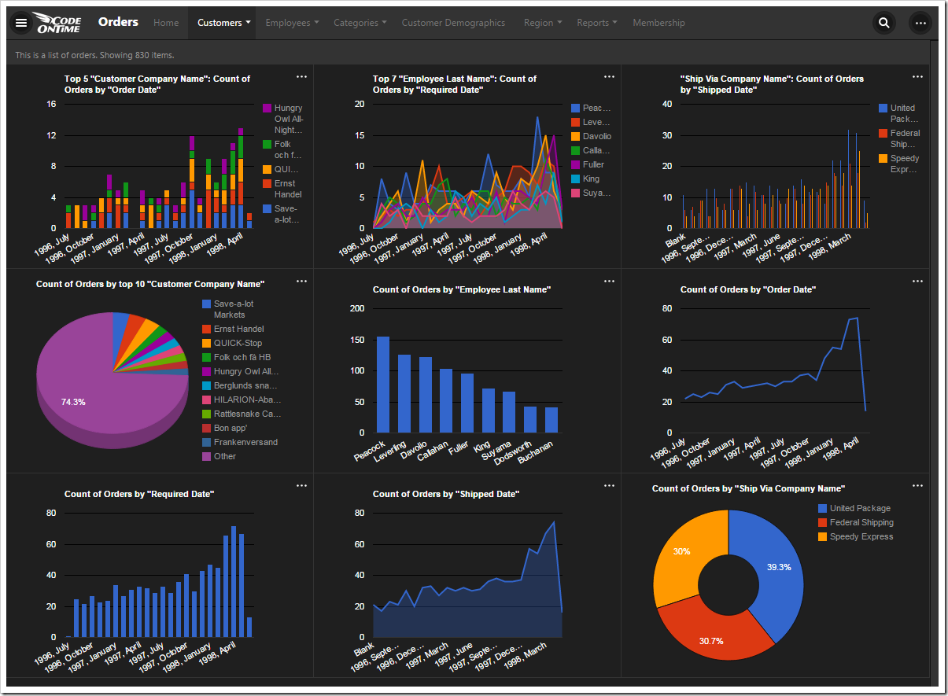Screen dimensions: 948x696
Task: Open the top-right more options button
Action: pos(920,23)
